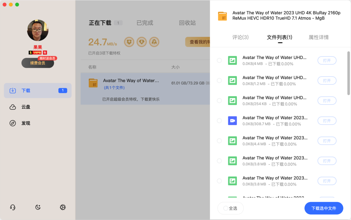Select the 4 MB file's checkbox

(x=219, y=60)
